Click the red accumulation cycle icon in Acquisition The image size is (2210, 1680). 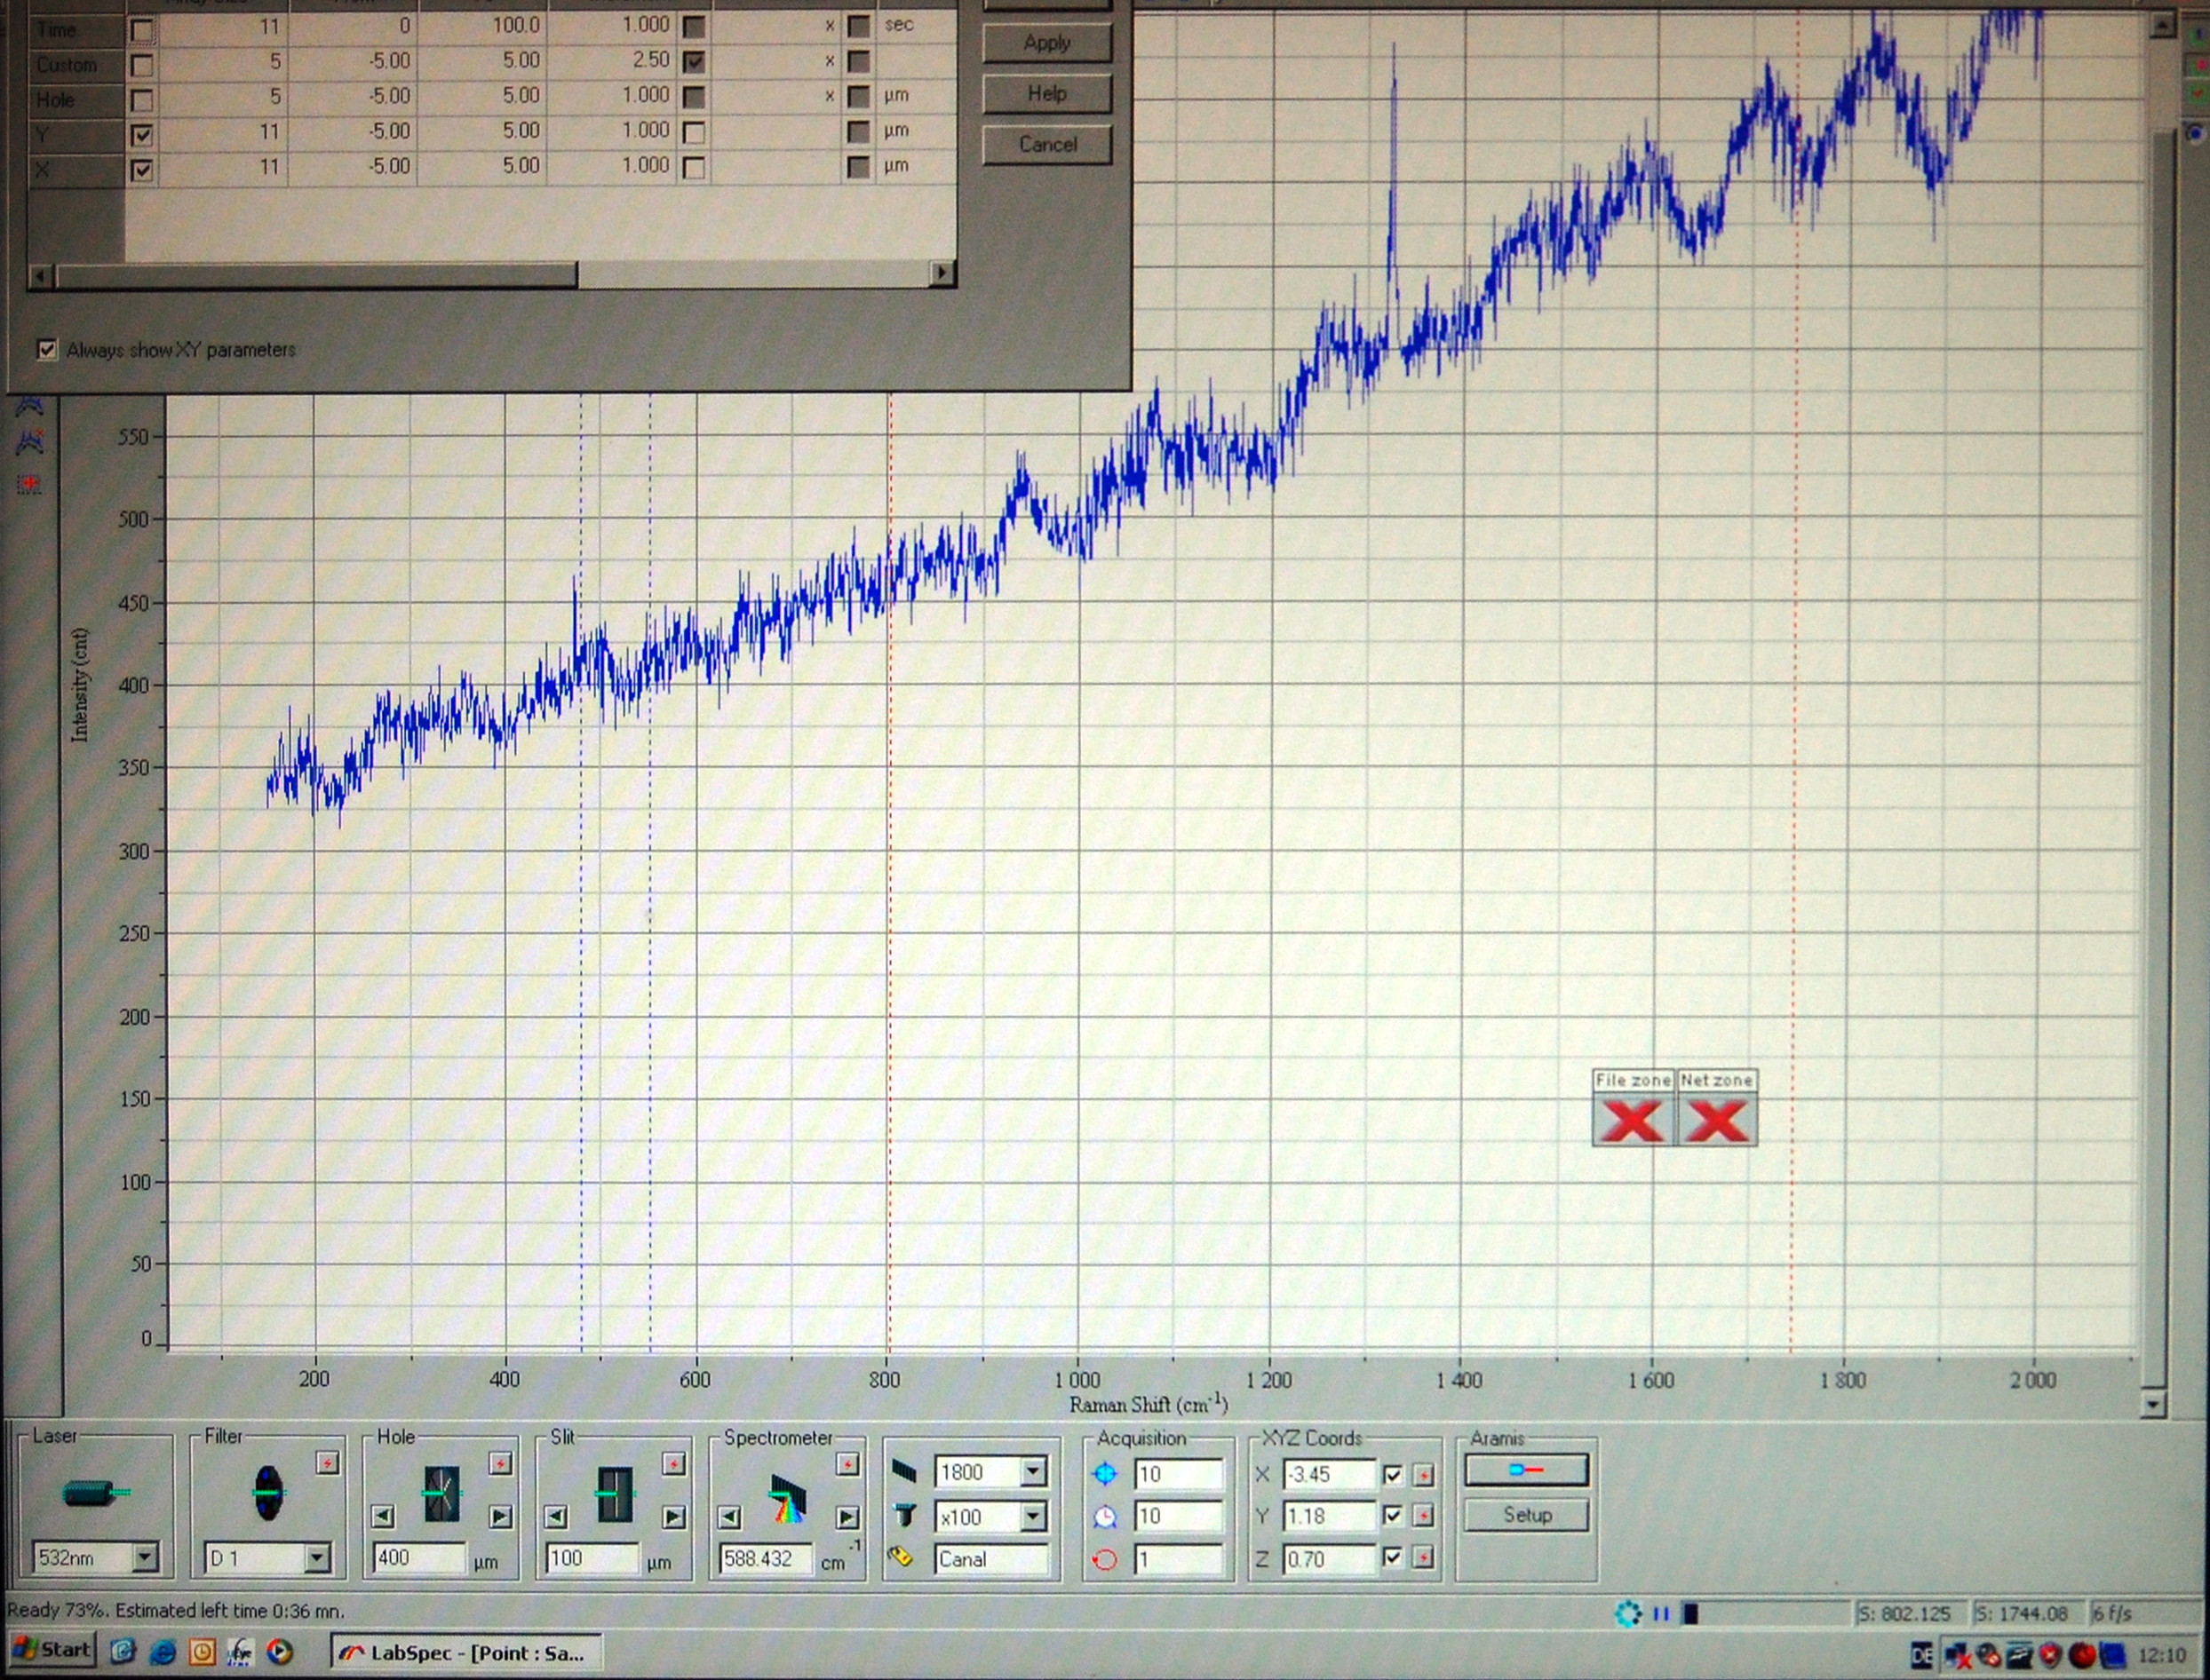(1106, 1559)
